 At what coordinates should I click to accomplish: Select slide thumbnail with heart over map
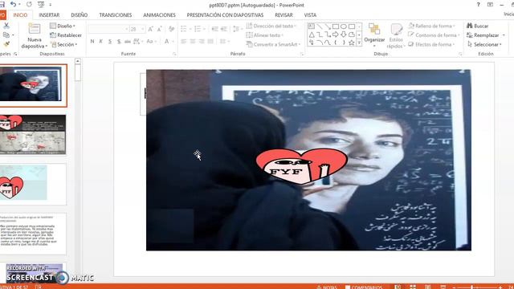click(33, 134)
